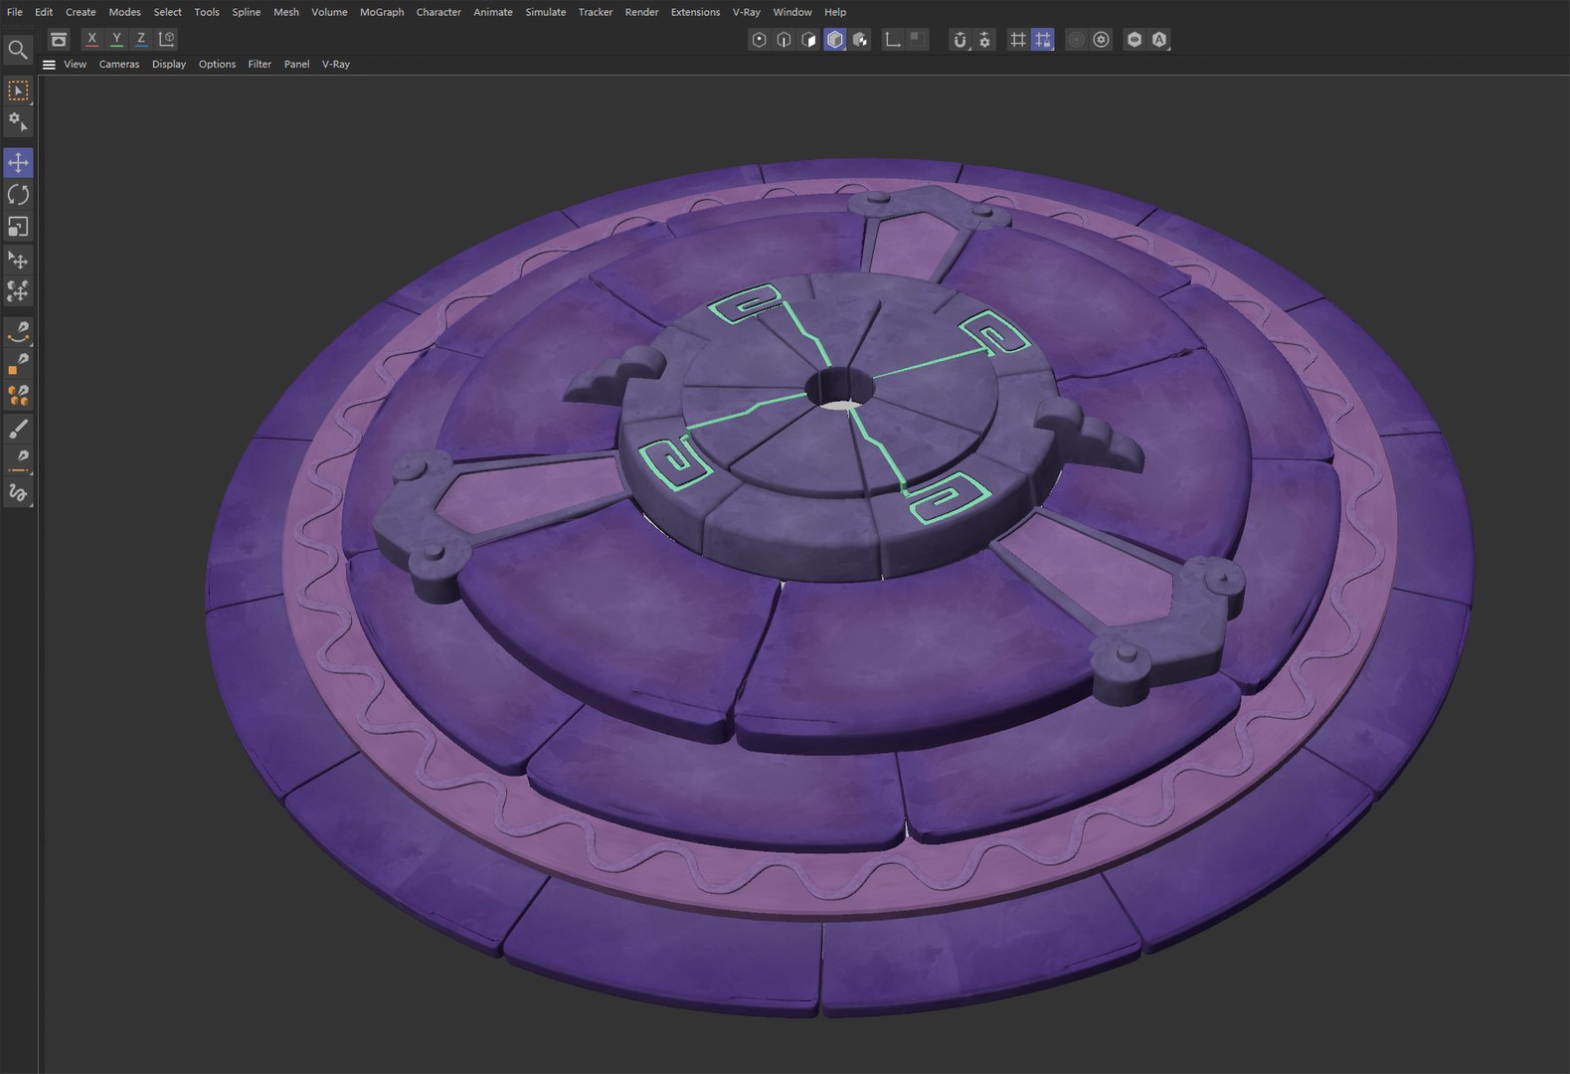Open the File menu
The height and width of the screenshot is (1074, 1570).
(x=15, y=12)
